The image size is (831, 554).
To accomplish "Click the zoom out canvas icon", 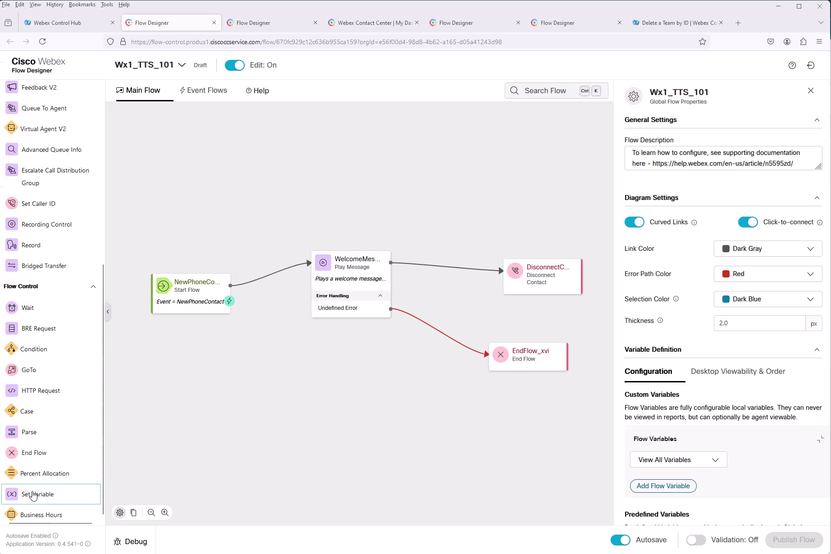I will tap(151, 513).
